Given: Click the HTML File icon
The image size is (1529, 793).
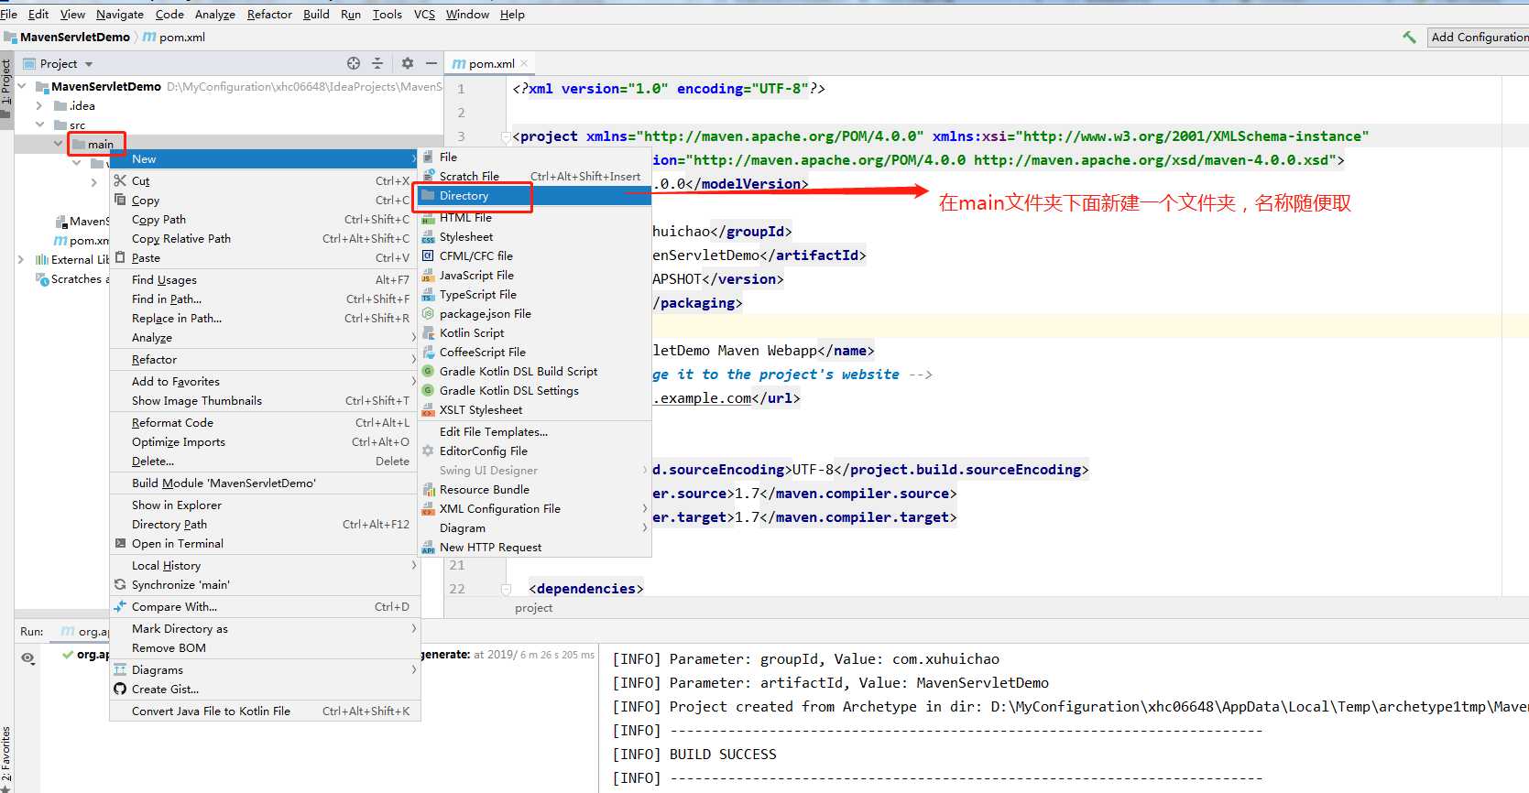Looking at the screenshot, I should 428,218.
